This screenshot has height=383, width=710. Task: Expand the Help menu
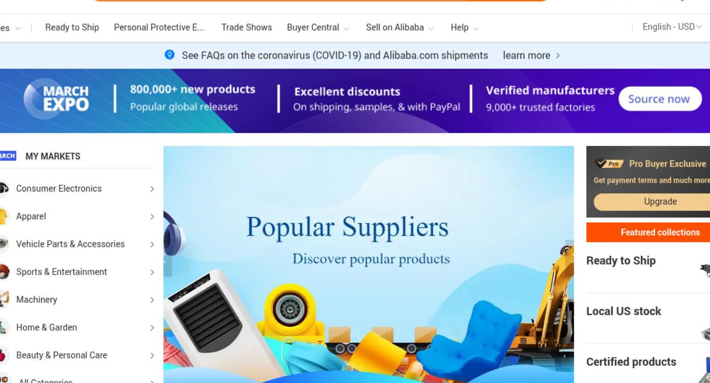pyautogui.click(x=464, y=28)
